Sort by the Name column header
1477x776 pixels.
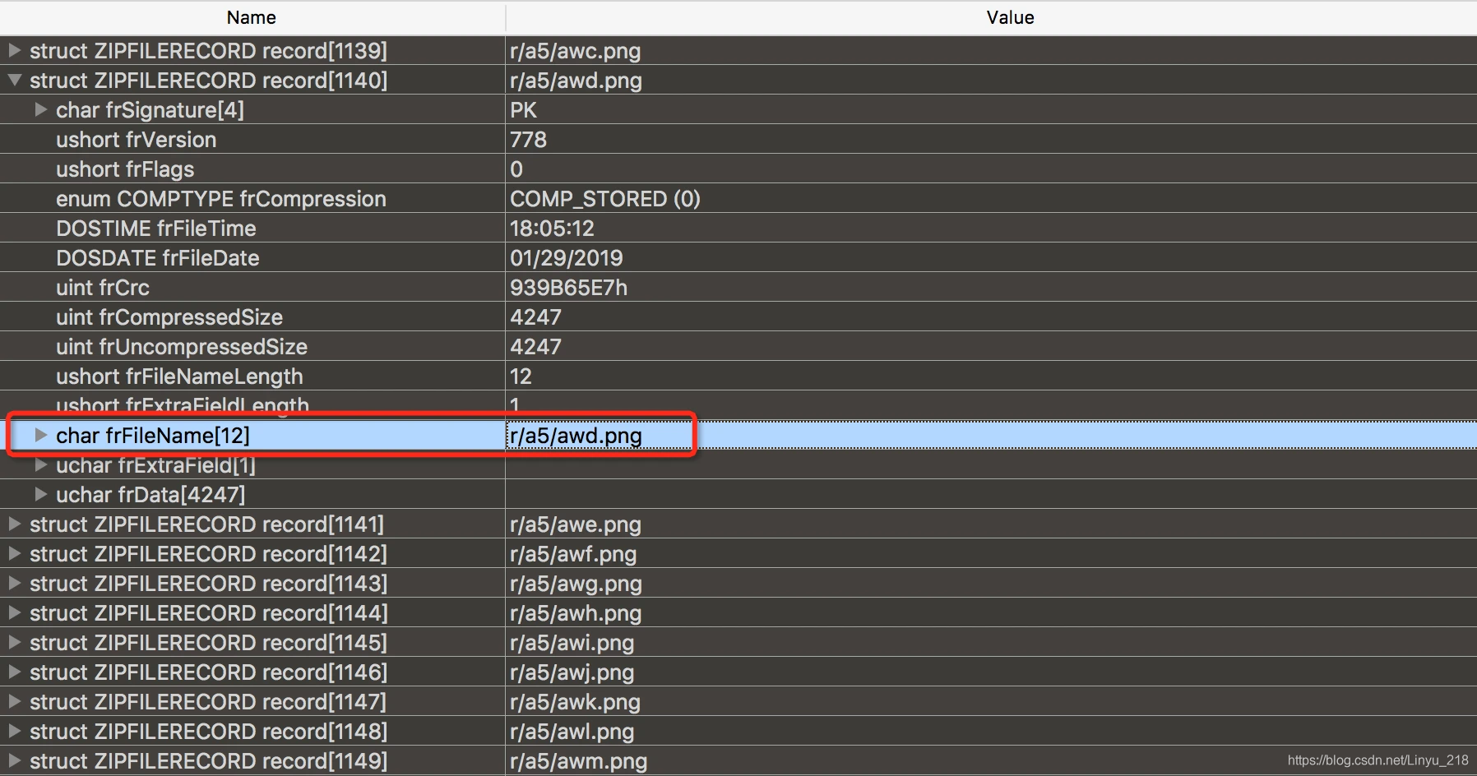pos(252,17)
